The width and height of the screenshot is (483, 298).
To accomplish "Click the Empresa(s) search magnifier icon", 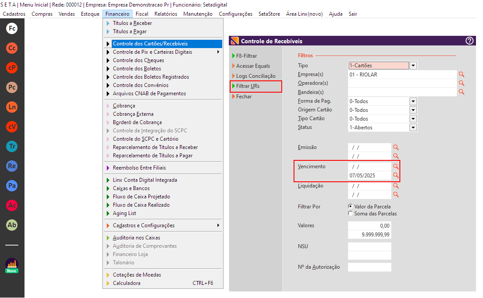I will coord(461,74).
